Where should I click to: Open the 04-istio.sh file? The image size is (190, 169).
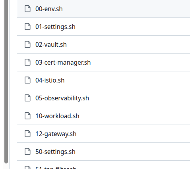click(x=50, y=81)
